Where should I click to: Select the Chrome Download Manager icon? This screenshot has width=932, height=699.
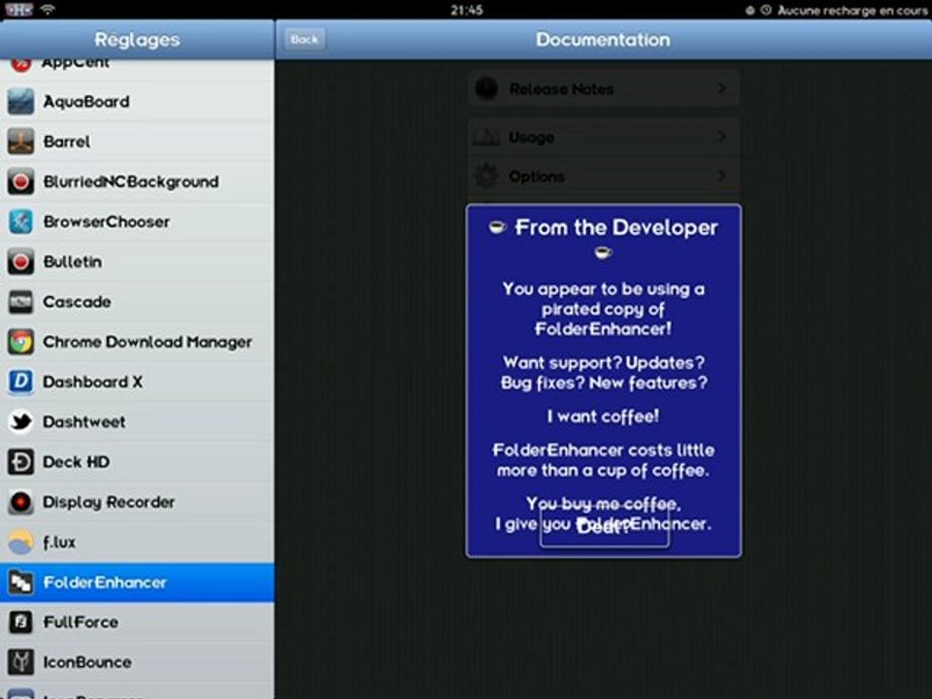[20, 342]
